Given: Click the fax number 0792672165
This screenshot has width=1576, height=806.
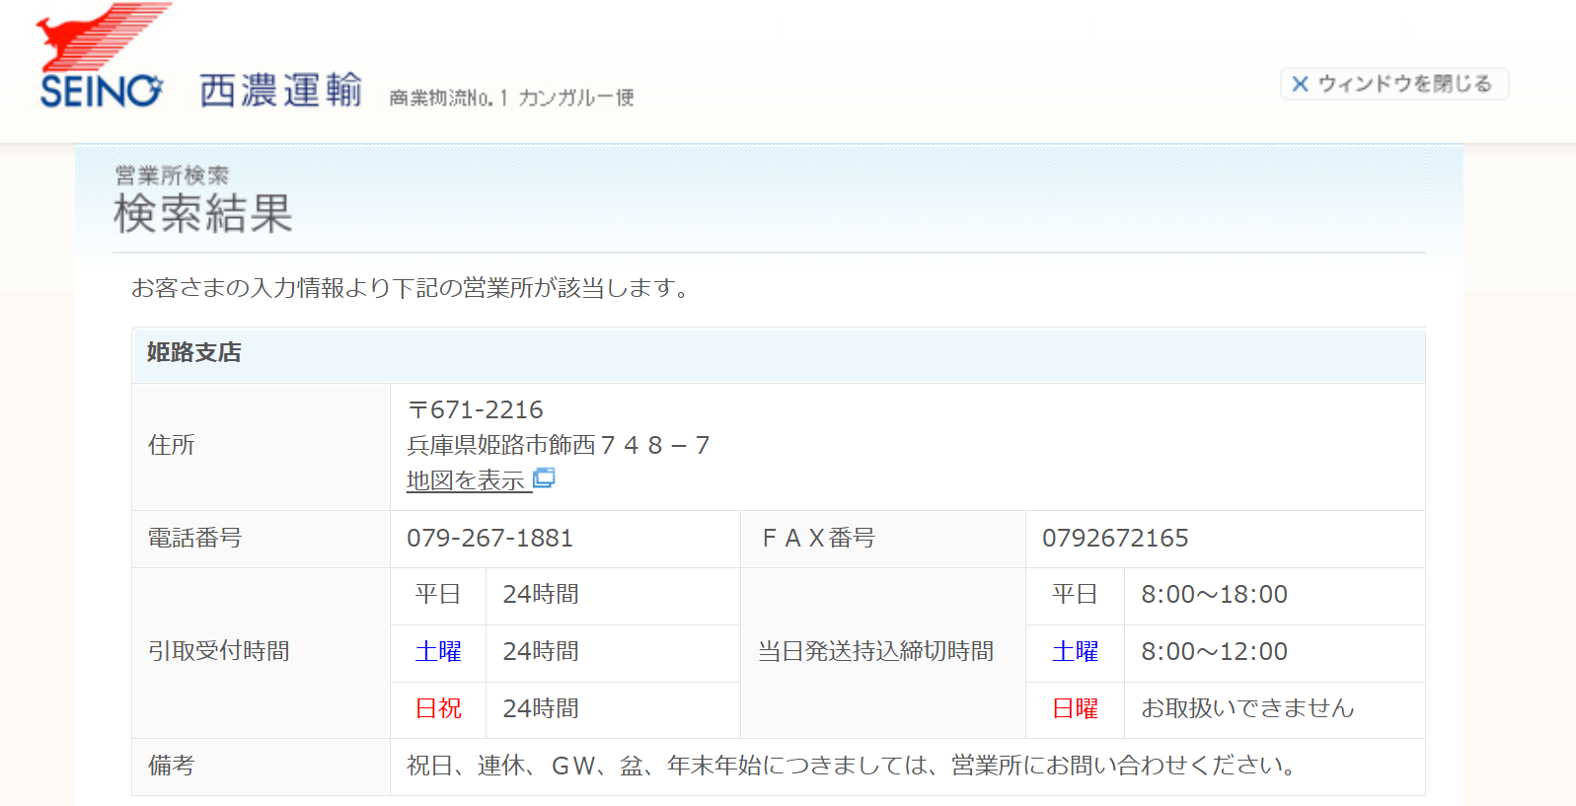Looking at the screenshot, I should 1115,538.
